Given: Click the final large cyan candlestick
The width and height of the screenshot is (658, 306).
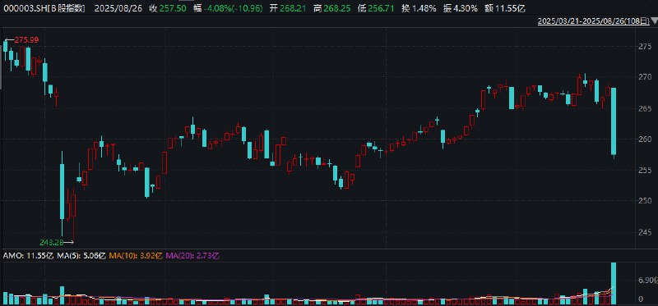Looking at the screenshot, I should (x=614, y=121).
